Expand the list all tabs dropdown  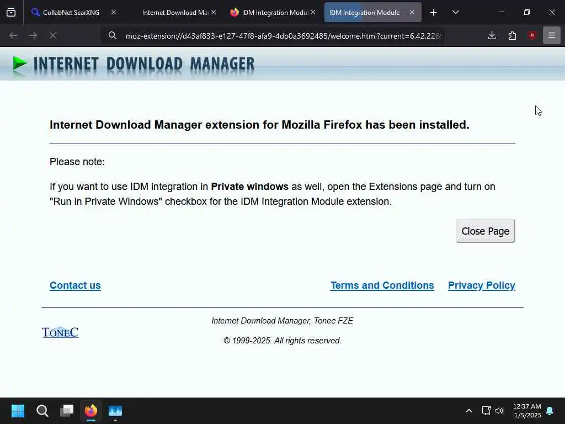(x=455, y=12)
